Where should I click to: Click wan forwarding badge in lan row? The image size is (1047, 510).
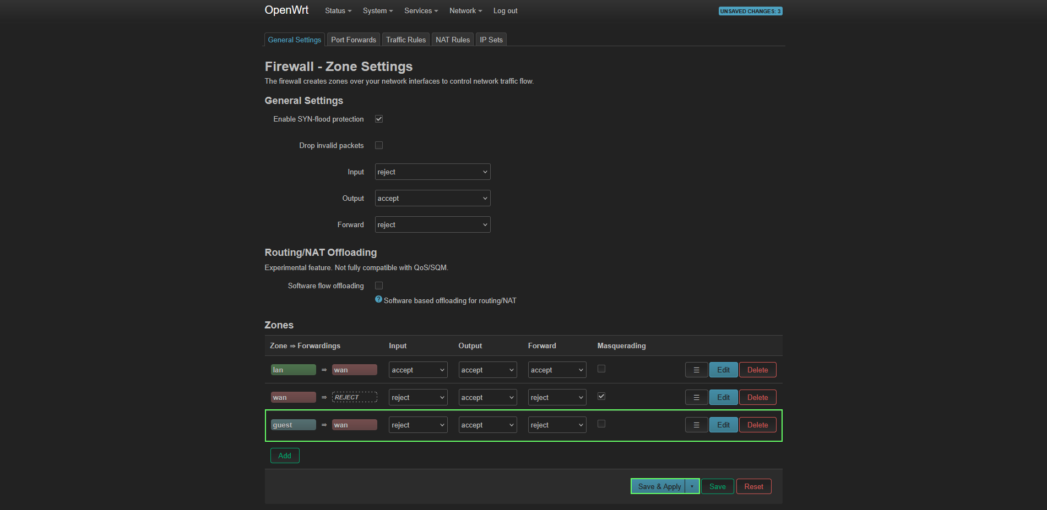tap(355, 370)
